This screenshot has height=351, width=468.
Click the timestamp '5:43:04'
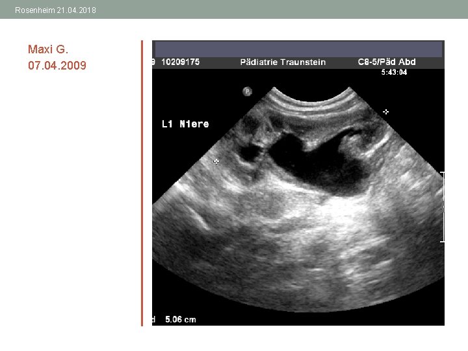[394, 72]
